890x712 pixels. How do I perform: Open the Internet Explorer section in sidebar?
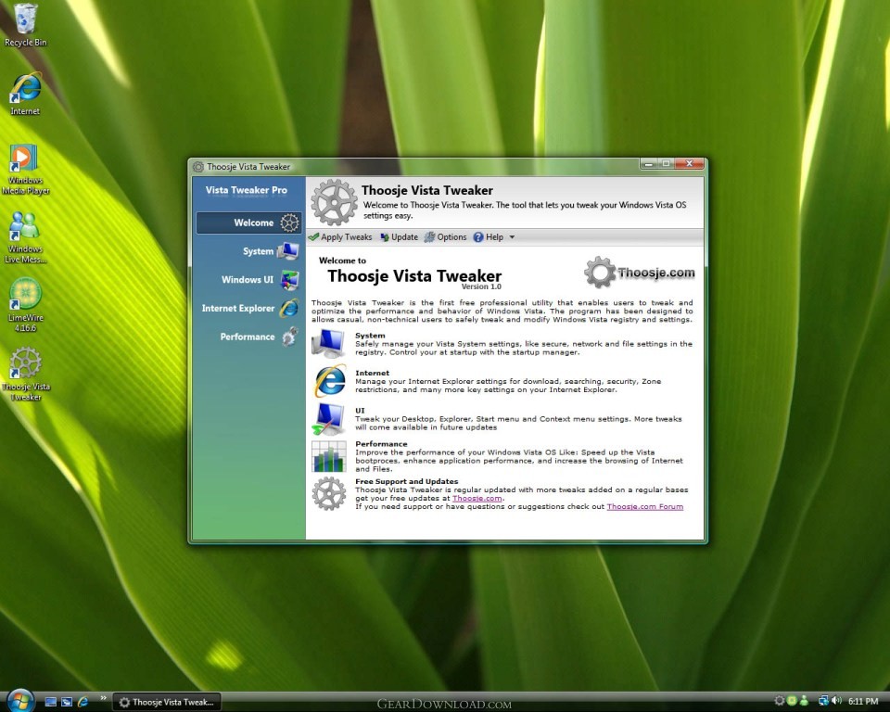(248, 308)
